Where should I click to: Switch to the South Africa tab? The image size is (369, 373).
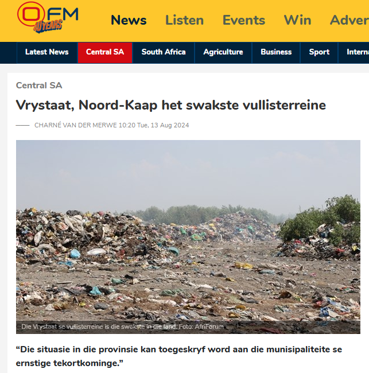[x=164, y=52]
